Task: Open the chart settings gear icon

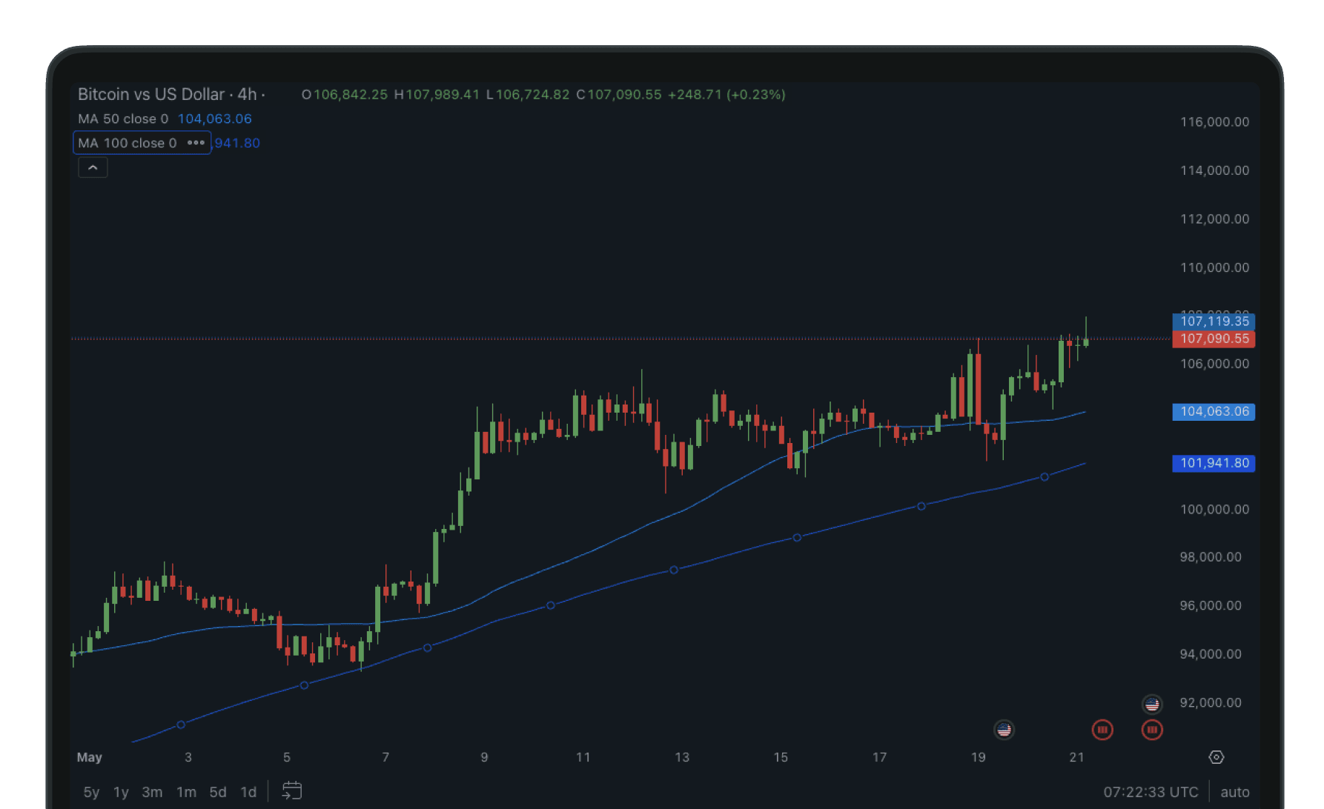Action: [1216, 757]
